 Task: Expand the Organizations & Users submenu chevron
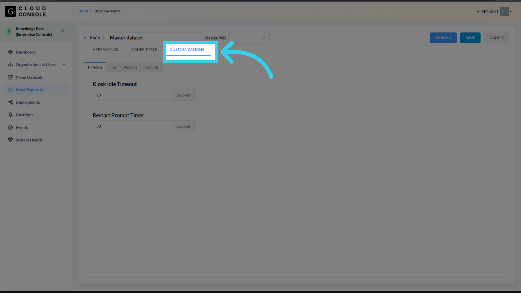tap(64, 65)
